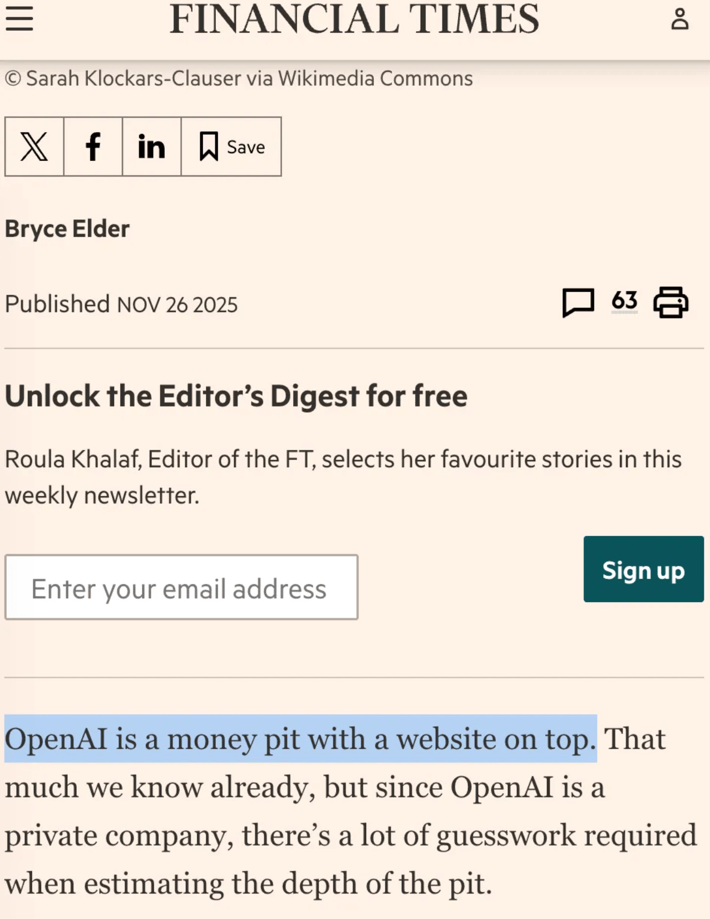Viewport: 710px width, 919px height.
Task: Share the article on X
Action: 34,146
